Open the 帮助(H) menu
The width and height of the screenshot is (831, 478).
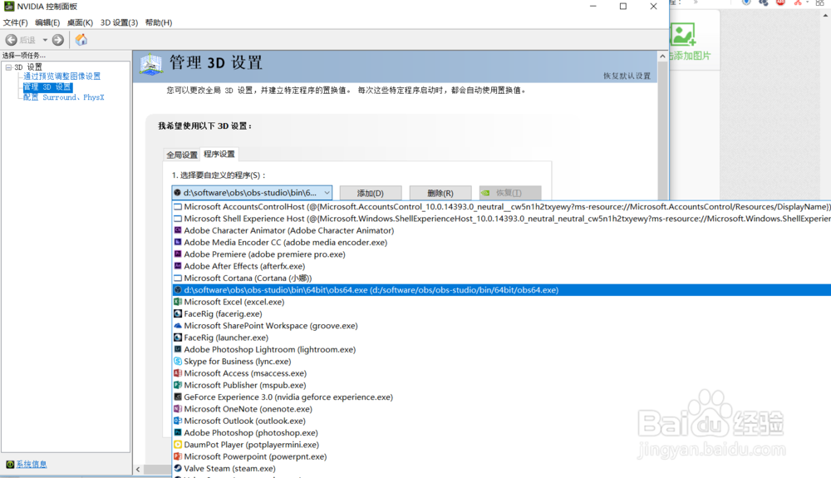point(159,22)
